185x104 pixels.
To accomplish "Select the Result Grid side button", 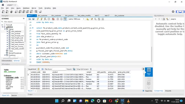I will coord(149,72).
